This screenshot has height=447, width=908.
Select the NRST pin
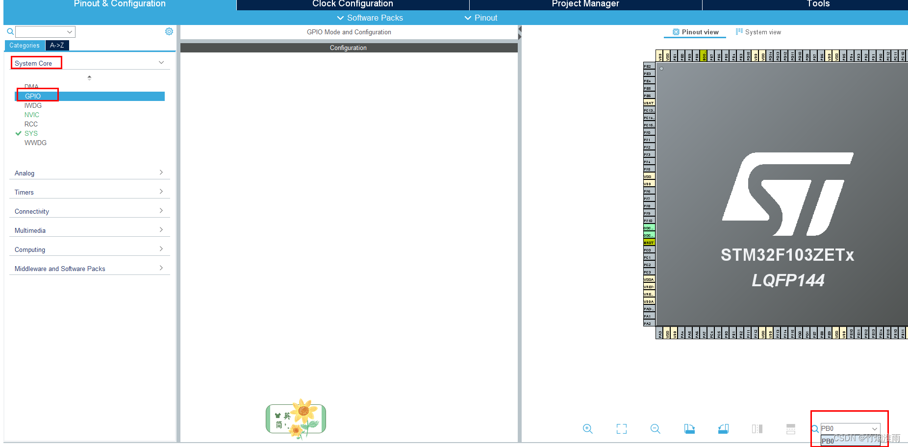(649, 243)
